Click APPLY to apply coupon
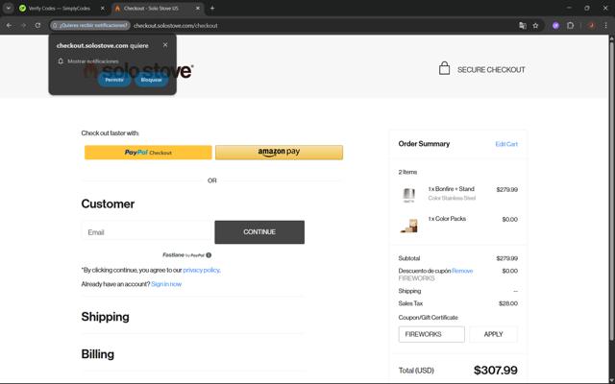The image size is (615, 384). pos(493,334)
